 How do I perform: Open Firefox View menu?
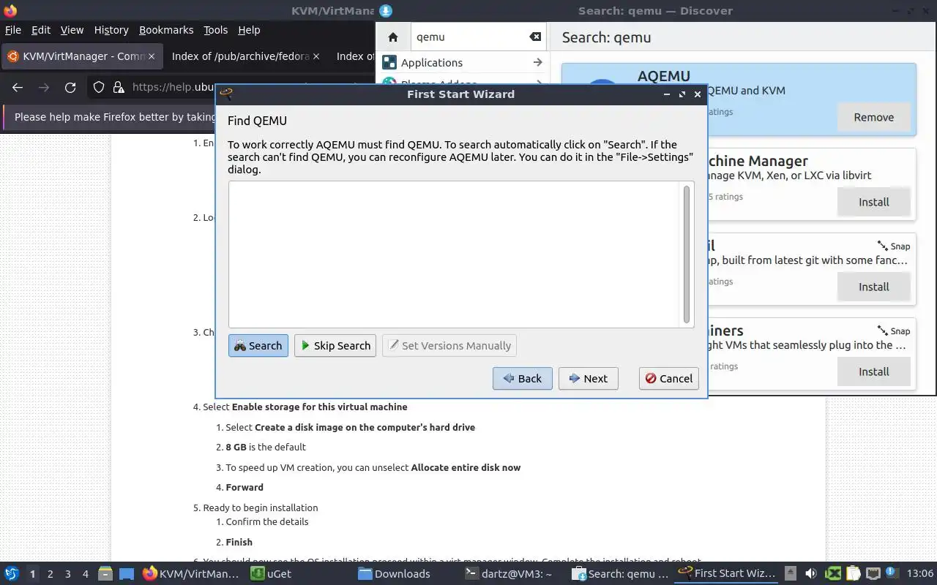coord(72,30)
